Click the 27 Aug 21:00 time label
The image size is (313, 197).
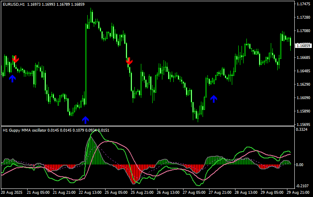tap(220, 193)
